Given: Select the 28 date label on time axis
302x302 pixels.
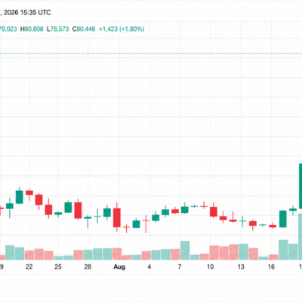Looking at the screenshot, I should (88, 267).
